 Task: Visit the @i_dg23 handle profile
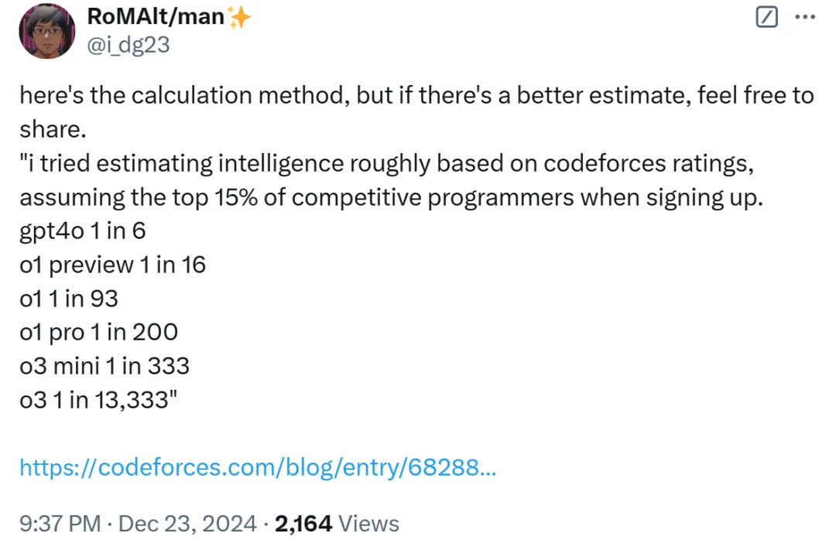pyautogui.click(x=128, y=46)
